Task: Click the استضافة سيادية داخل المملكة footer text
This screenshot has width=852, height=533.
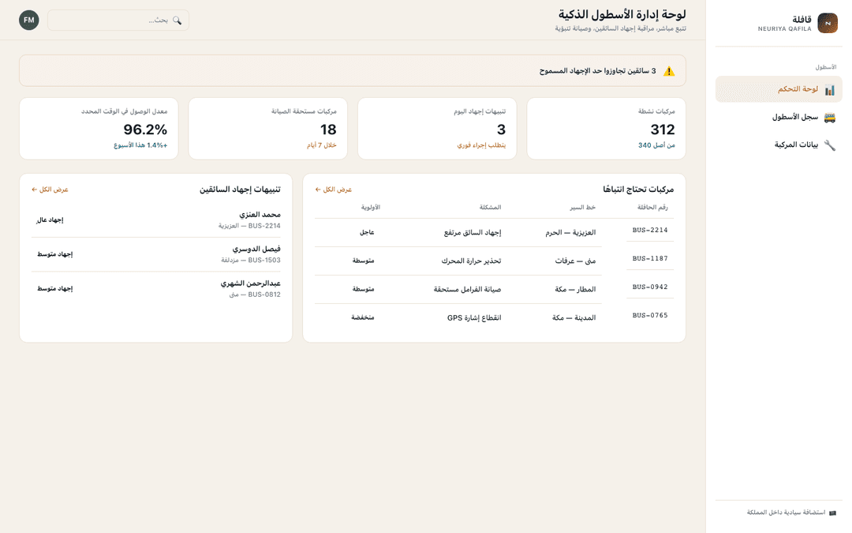Action: [x=786, y=512]
